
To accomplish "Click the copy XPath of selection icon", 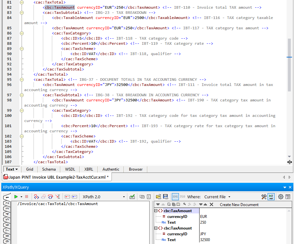I will [142, 197].
